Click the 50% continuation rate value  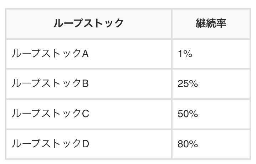click(x=188, y=114)
